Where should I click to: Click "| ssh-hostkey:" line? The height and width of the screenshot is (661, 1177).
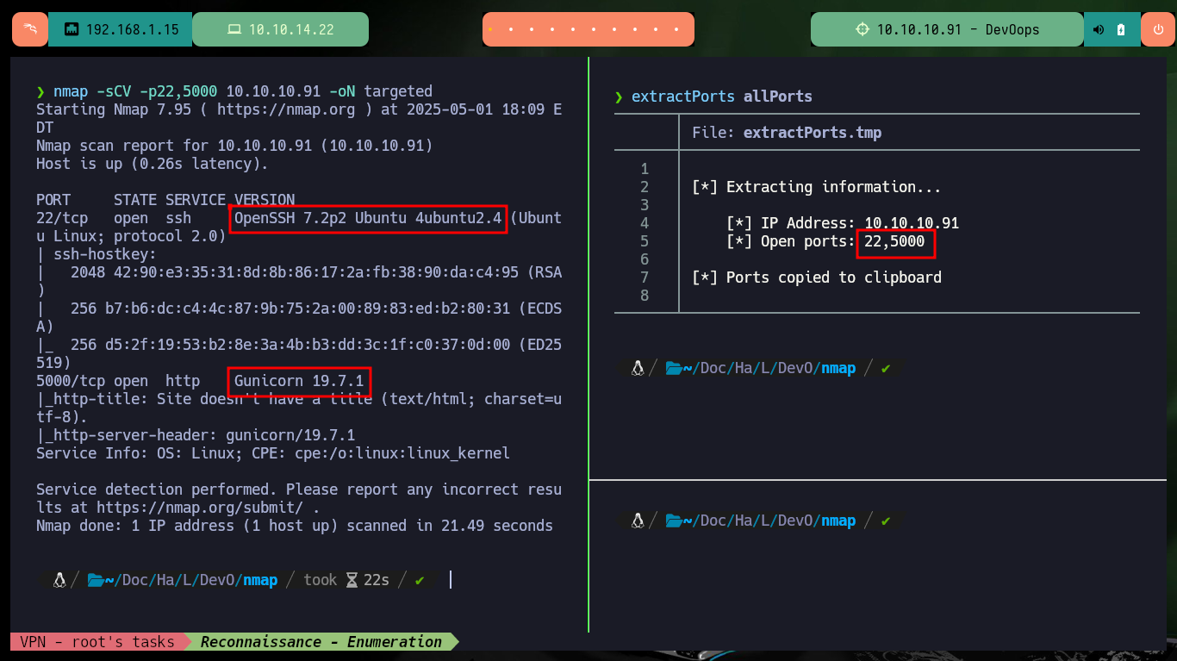click(x=97, y=254)
